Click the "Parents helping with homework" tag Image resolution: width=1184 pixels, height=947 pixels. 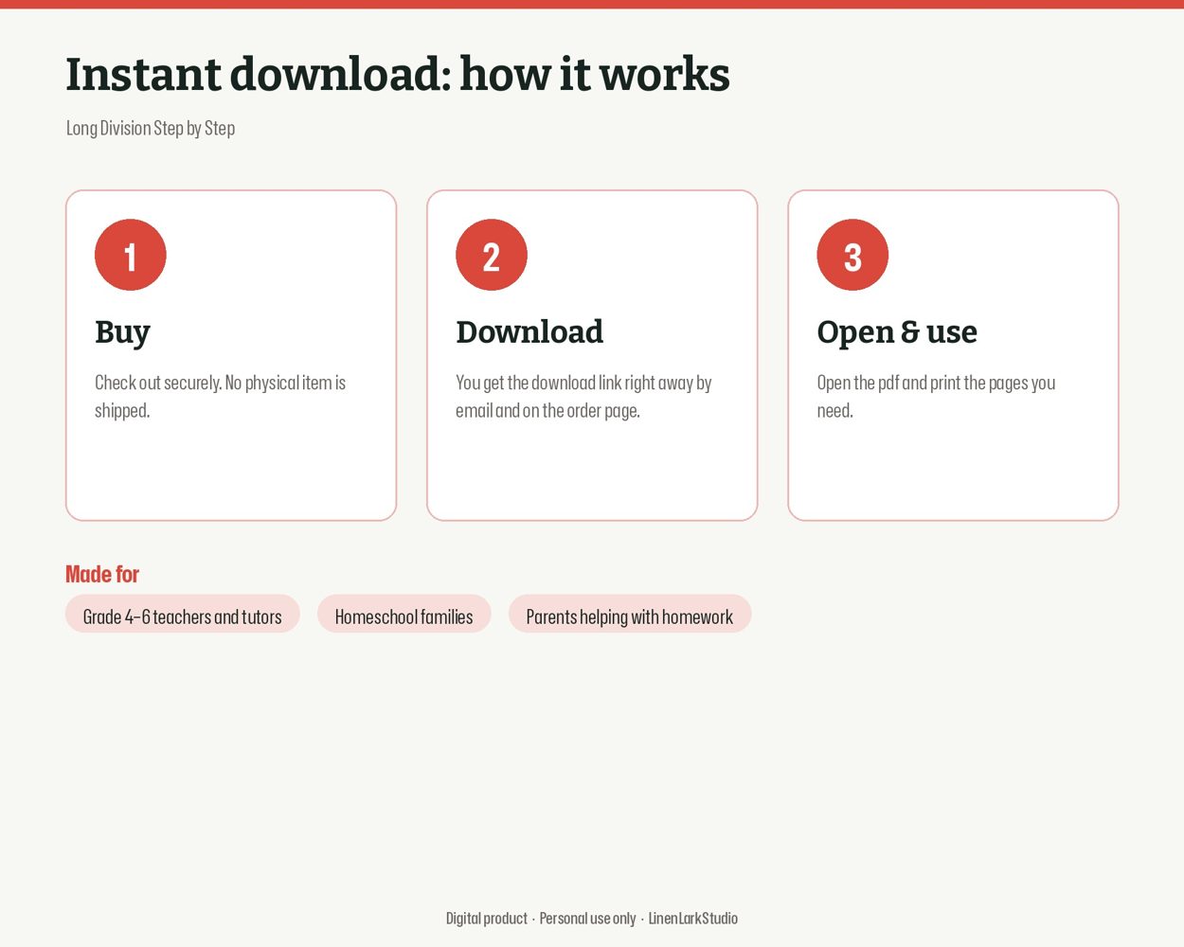630,614
